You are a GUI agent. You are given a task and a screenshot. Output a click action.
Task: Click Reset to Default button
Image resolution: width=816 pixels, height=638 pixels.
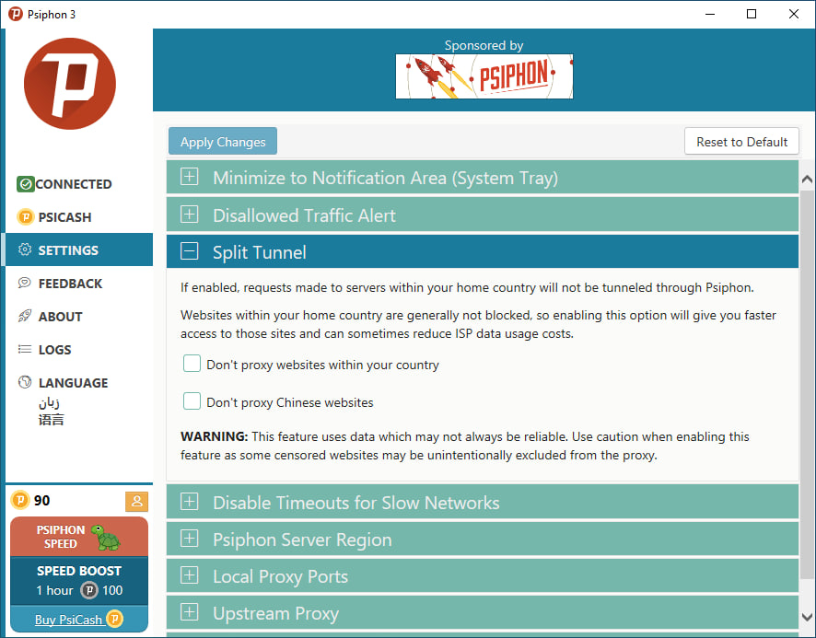(741, 141)
